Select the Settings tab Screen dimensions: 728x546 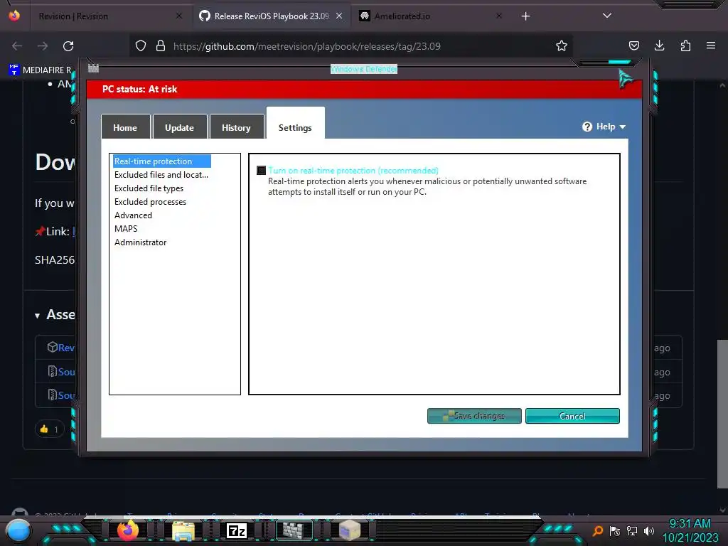[295, 127]
